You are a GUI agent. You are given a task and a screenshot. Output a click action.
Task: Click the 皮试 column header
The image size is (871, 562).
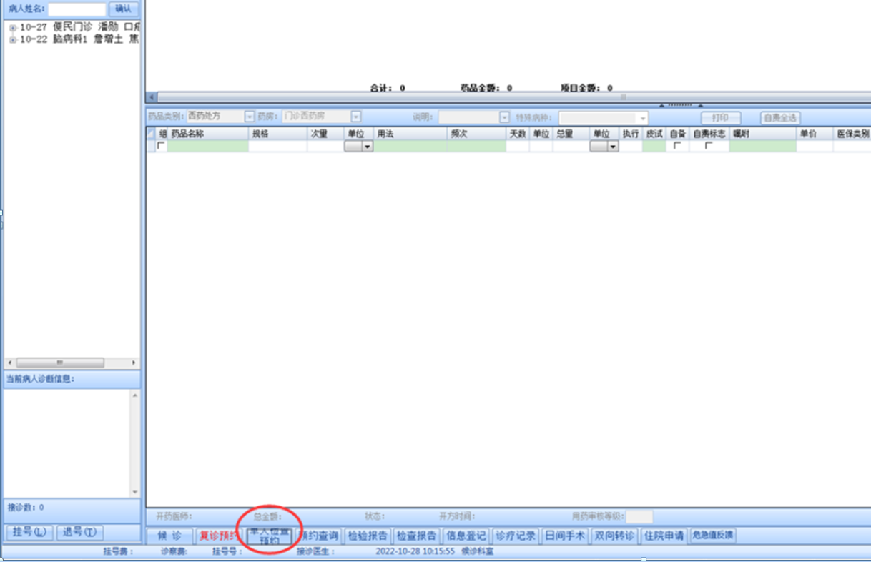(654, 134)
